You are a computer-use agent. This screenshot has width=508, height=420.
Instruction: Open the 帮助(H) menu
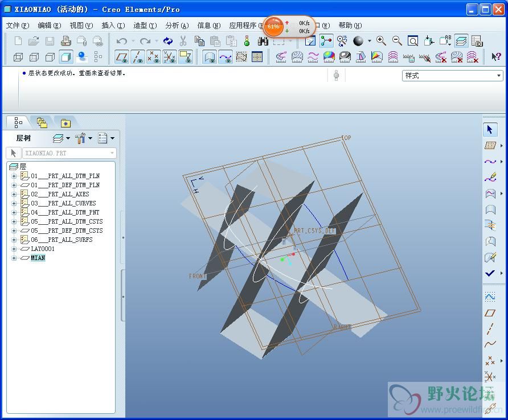(x=350, y=25)
